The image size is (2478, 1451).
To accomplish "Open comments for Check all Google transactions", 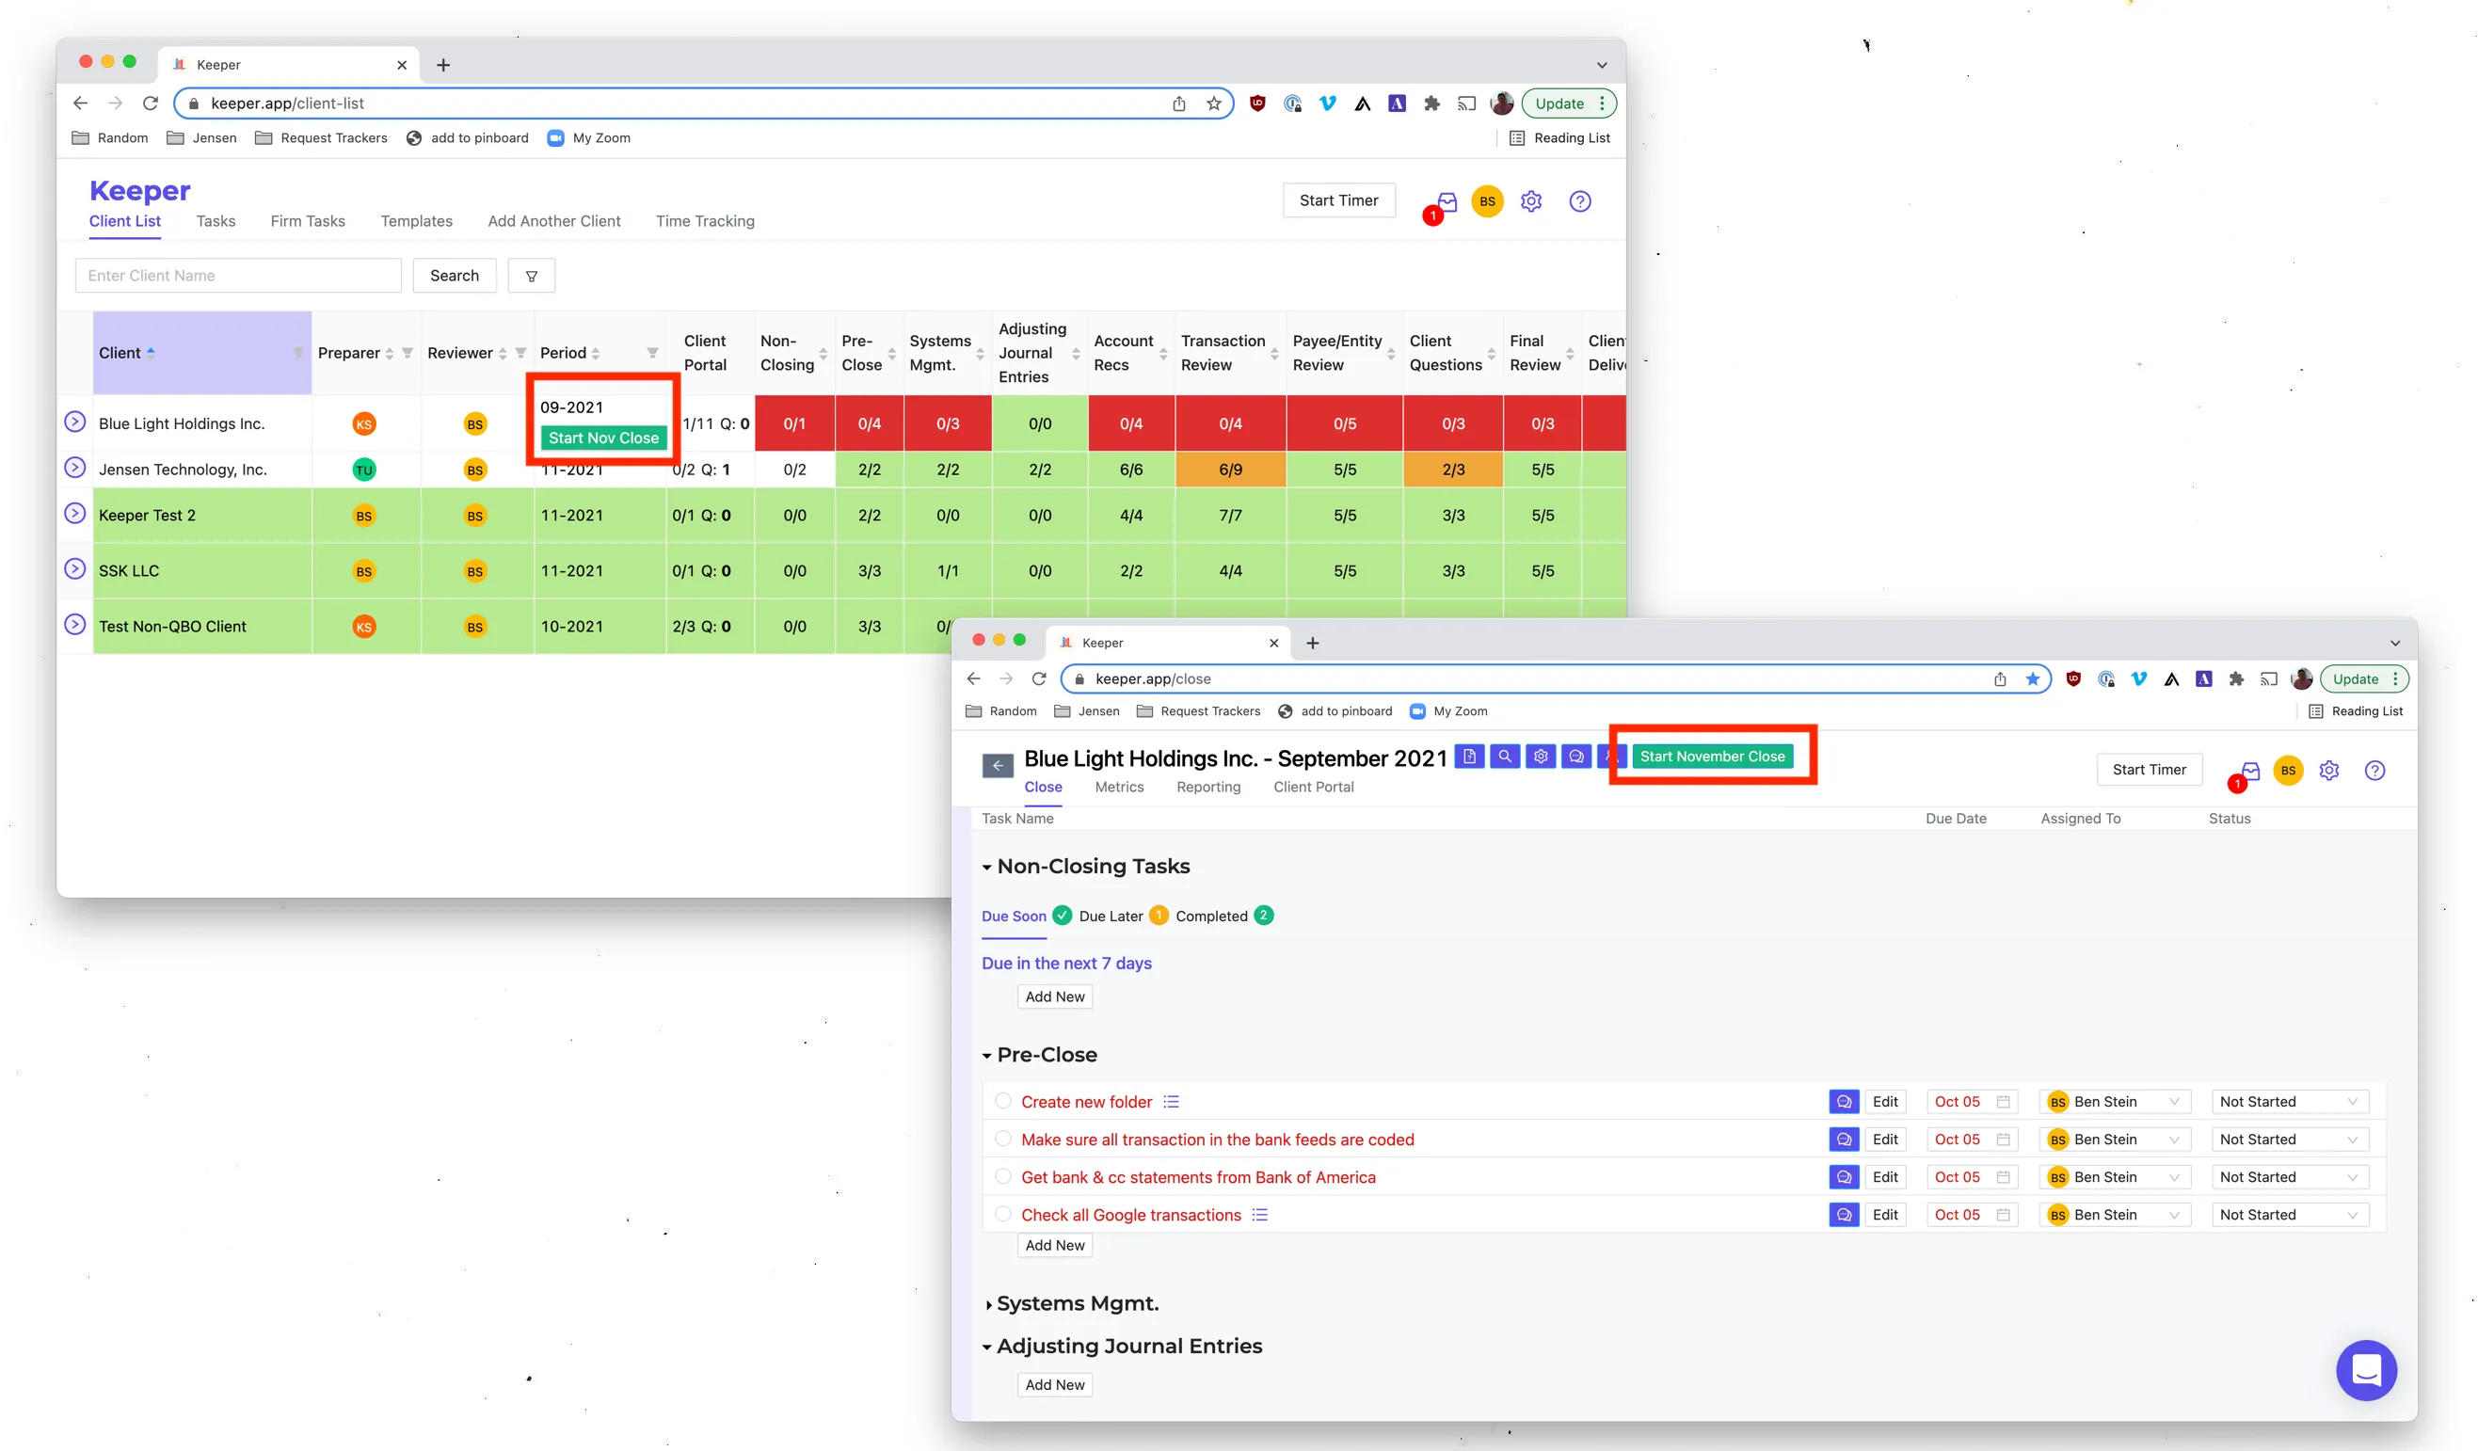I will point(1844,1215).
